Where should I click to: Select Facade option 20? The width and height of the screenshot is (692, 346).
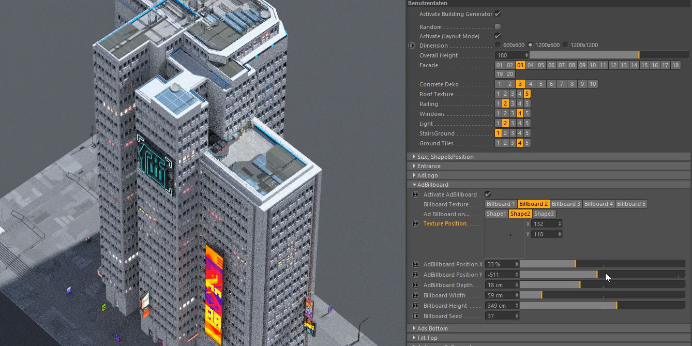coord(510,74)
